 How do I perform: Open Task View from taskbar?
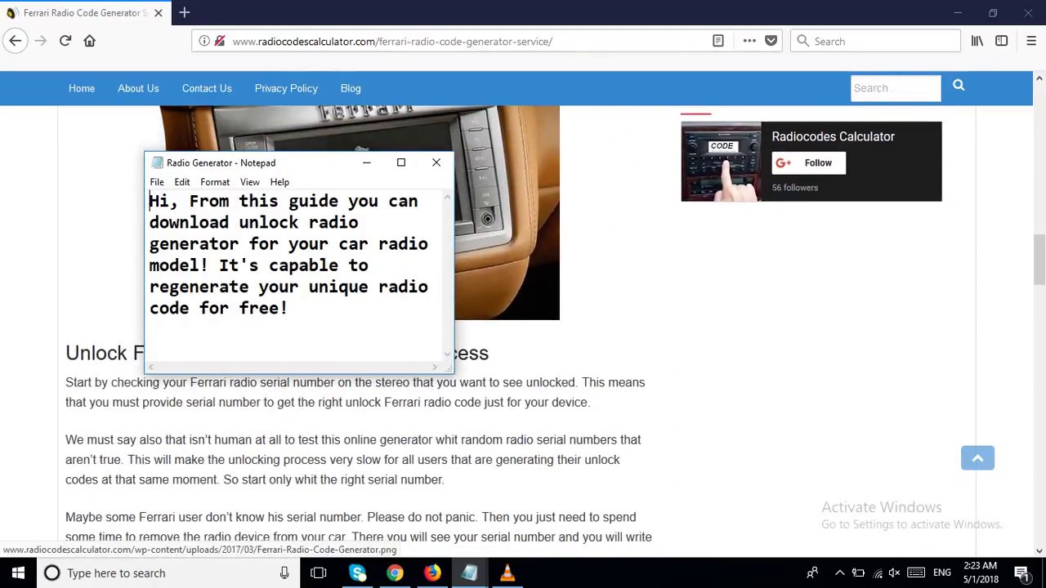click(319, 573)
